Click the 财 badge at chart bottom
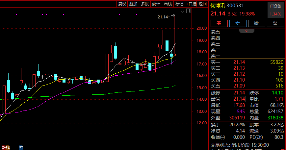 (20, 148)
